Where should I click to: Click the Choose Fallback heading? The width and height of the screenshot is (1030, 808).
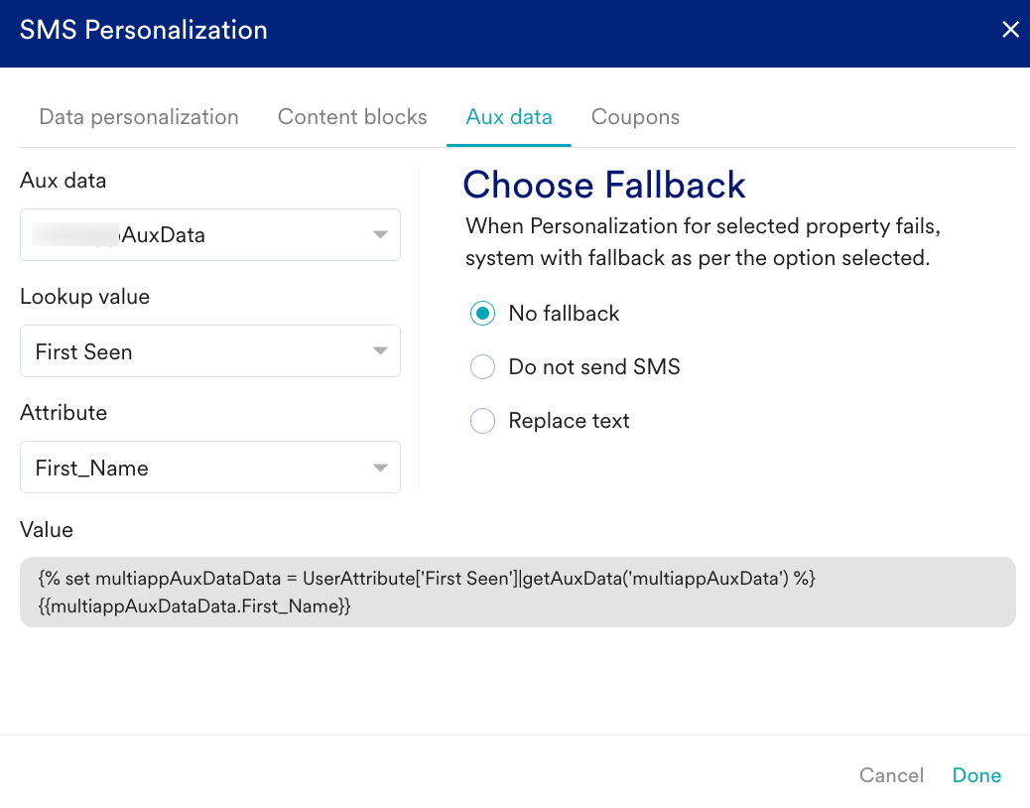604,186
